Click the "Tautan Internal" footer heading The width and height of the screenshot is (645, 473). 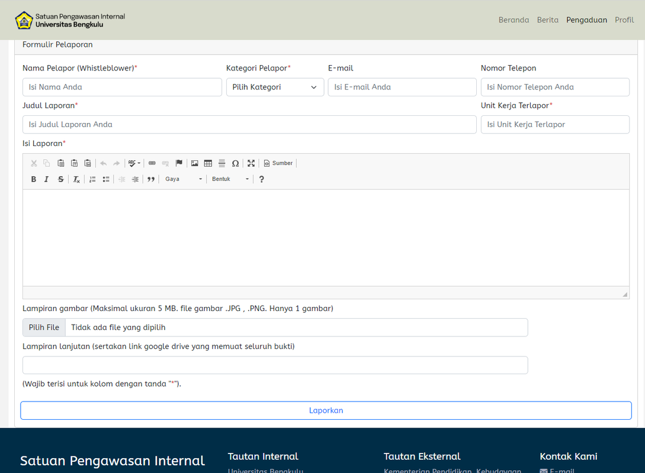click(263, 456)
